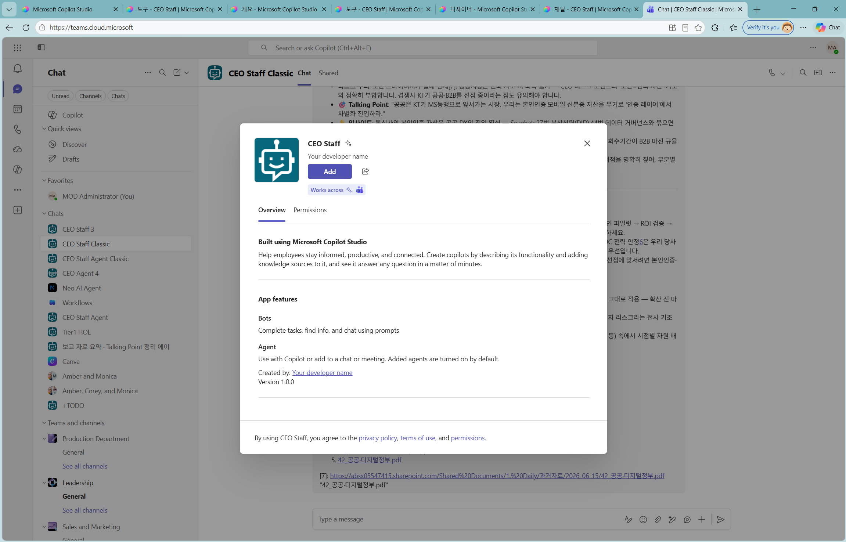Open the Neo AI Agent chat

(116, 288)
